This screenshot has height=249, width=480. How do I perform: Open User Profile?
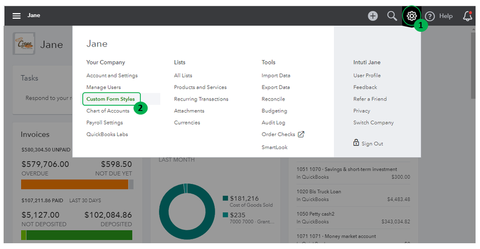[x=367, y=75]
